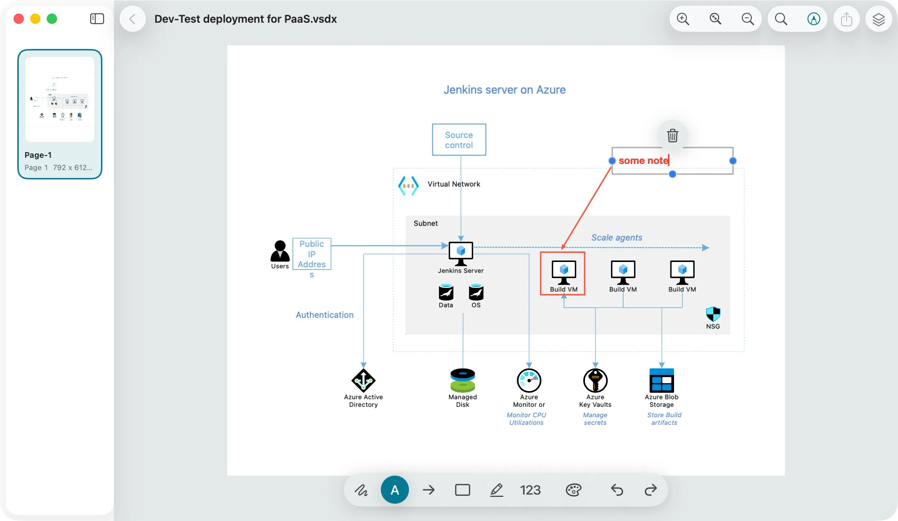
Task: Open the share export button
Action: (x=846, y=19)
